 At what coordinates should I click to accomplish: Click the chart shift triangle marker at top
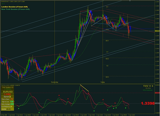[x=130, y=1]
